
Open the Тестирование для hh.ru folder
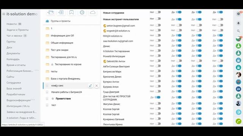click(x=64, y=57)
